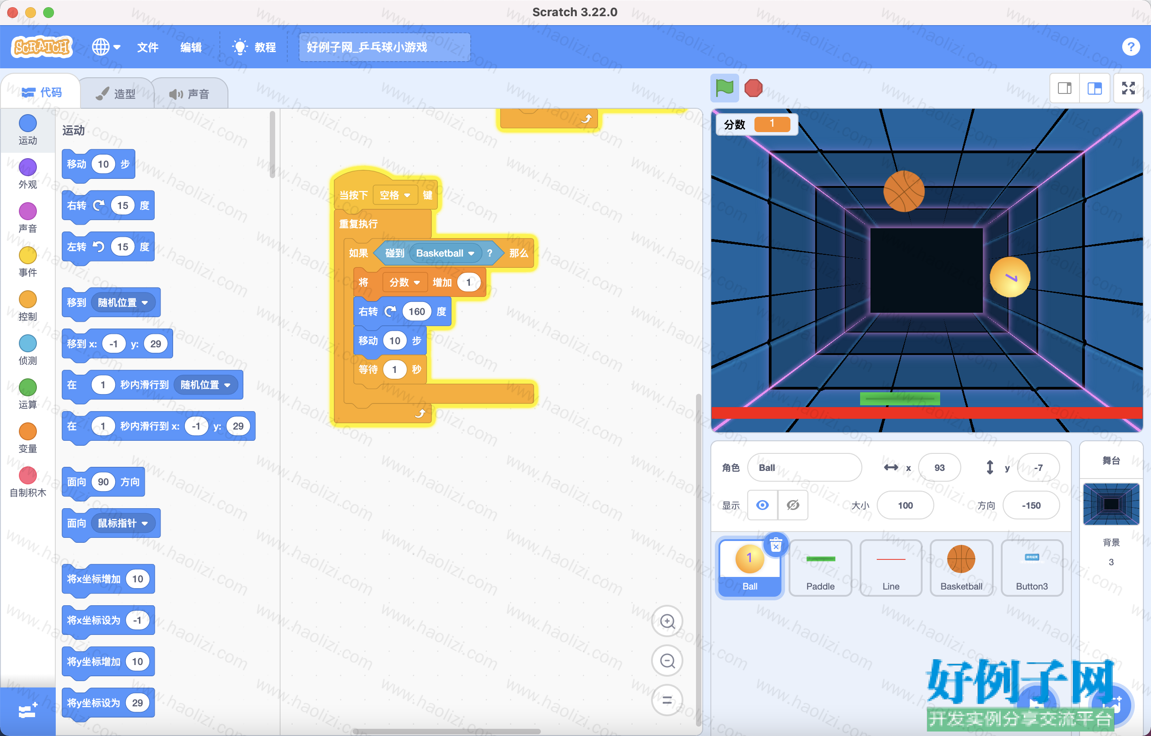This screenshot has height=736, width=1151.
Task: Open 分数 variable dropdown in script
Action: 405,283
